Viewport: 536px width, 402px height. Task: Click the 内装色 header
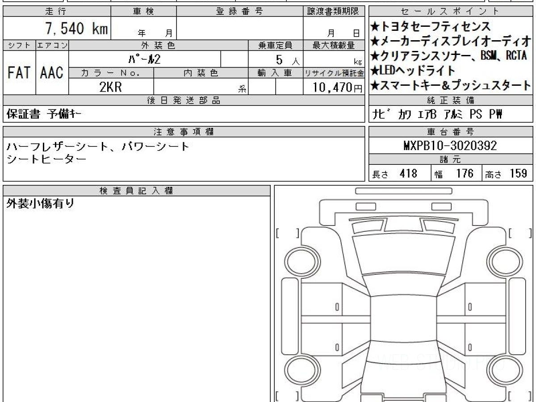click(201, 73)
